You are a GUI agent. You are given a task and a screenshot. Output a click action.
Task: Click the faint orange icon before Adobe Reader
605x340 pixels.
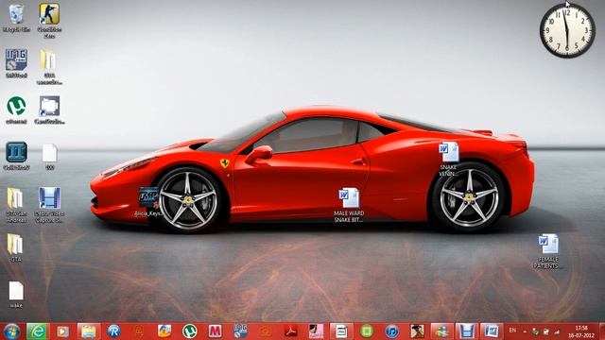[x=266, y=331]
